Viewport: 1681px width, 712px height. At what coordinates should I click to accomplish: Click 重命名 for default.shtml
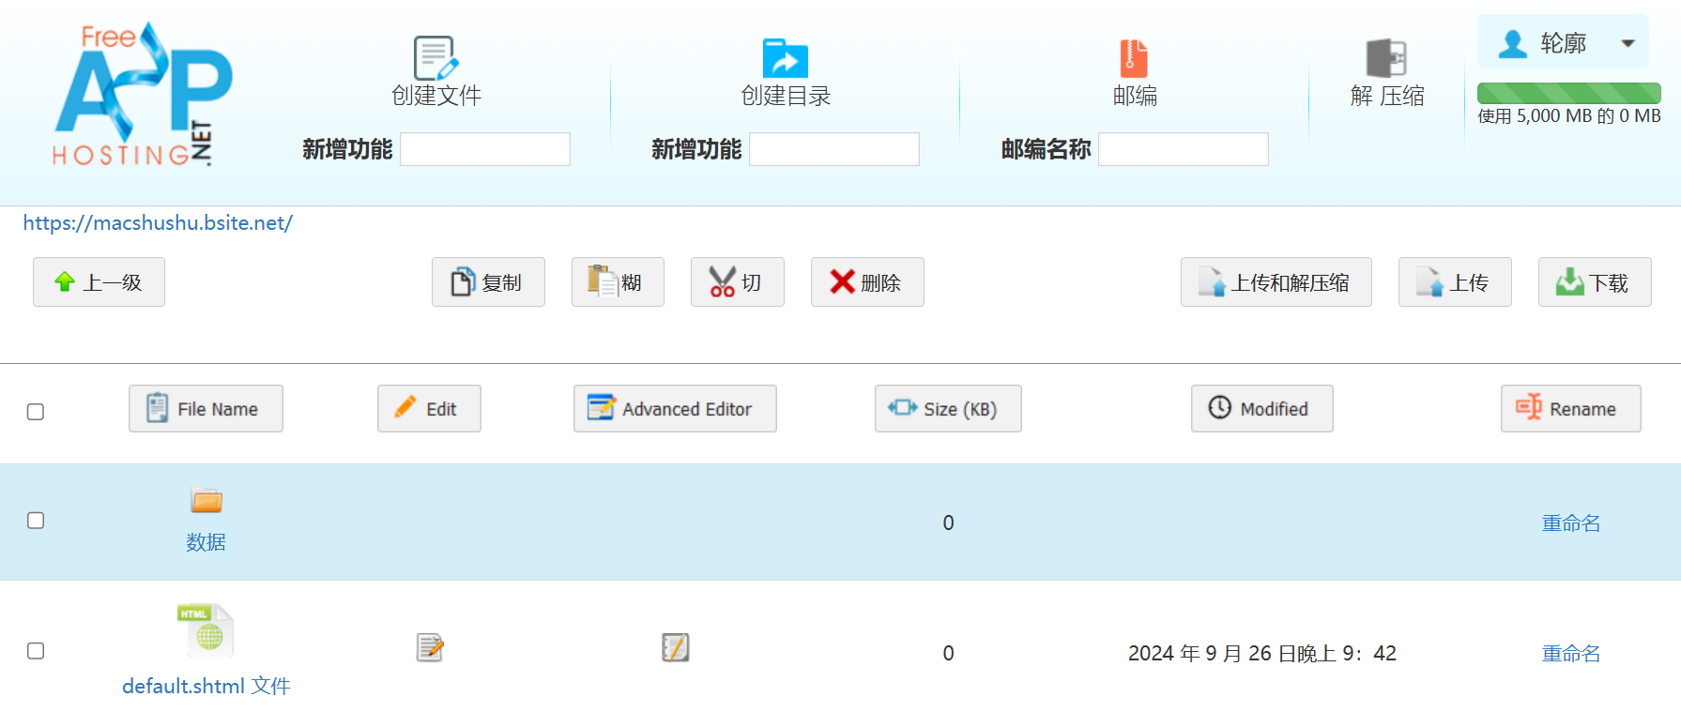(x=1571, y=654)
